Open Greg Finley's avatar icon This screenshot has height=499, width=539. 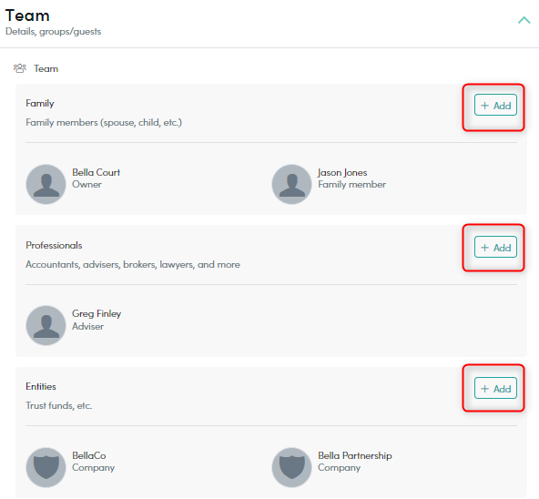point(46,326)
